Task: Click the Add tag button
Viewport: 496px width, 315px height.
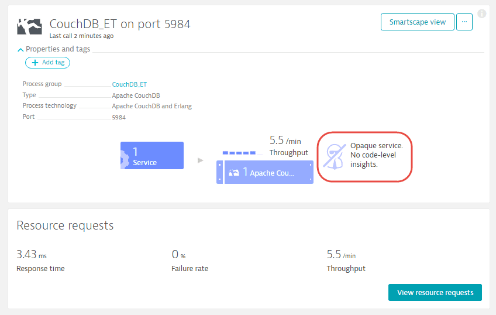Action: coord(47,63)
